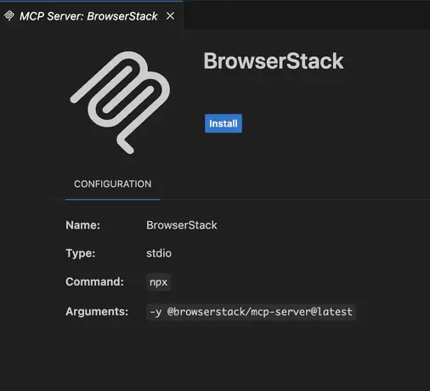The image size is (430, 391).
Task: Close the MCP Server: BrowserStack tab
Action: (x=170, y=16)
